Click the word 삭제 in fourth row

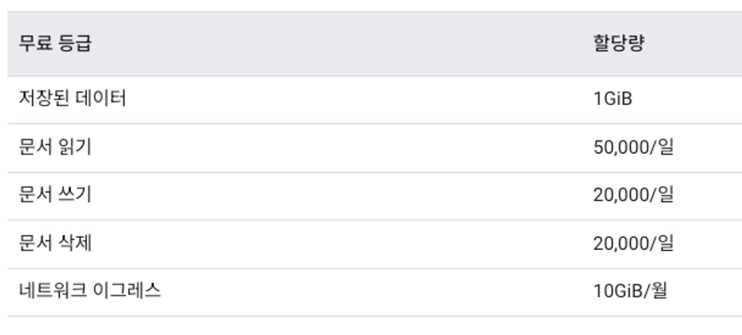75,243
